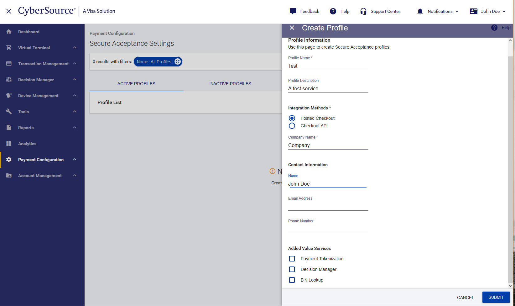Submit the new profile

pos(496,297)
